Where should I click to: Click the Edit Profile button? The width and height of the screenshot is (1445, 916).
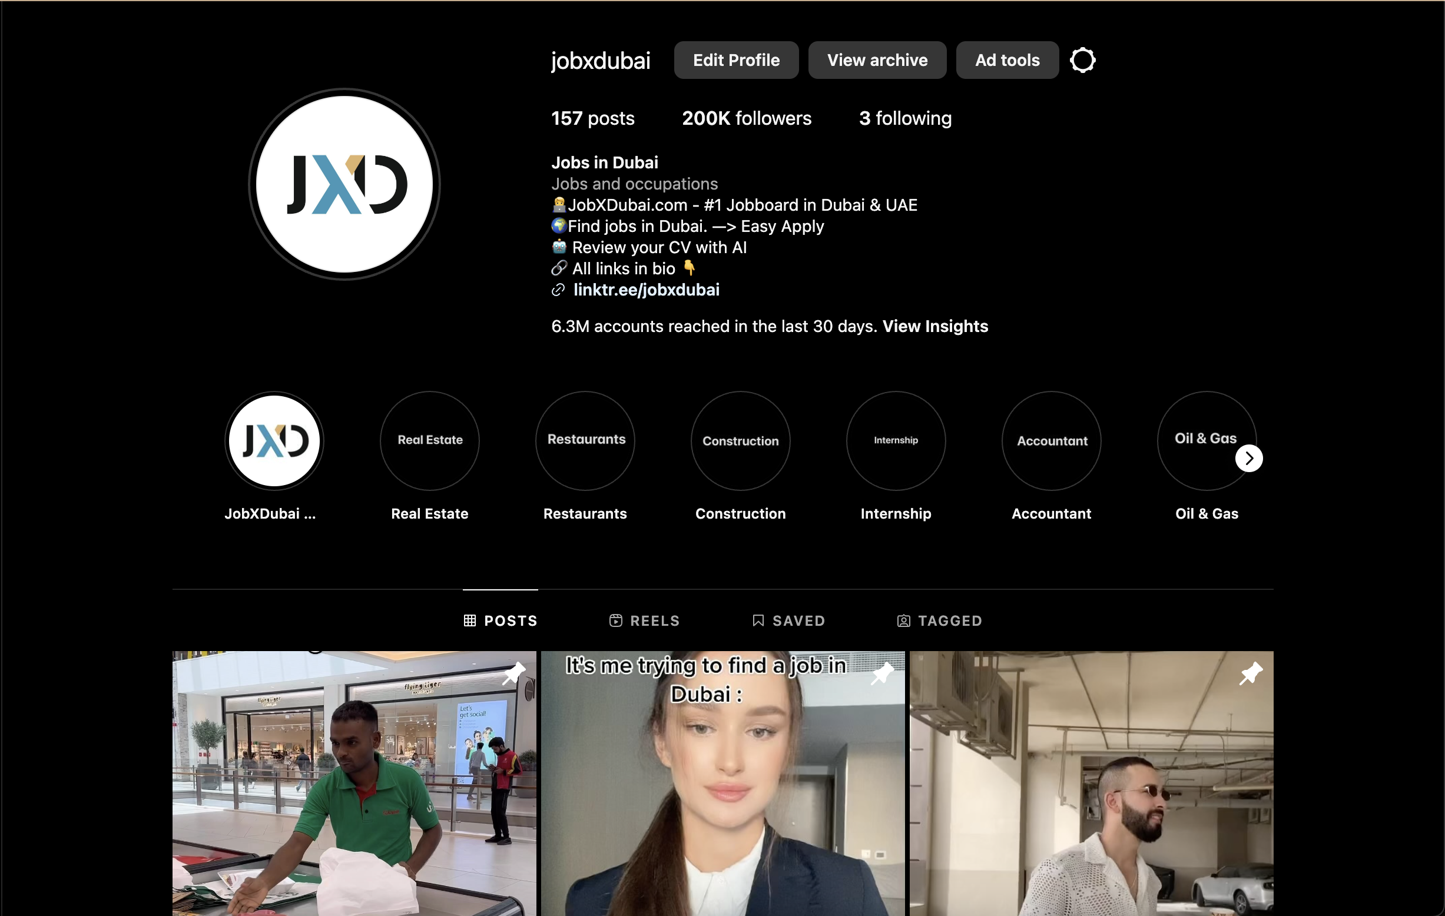tap(735, 60)
